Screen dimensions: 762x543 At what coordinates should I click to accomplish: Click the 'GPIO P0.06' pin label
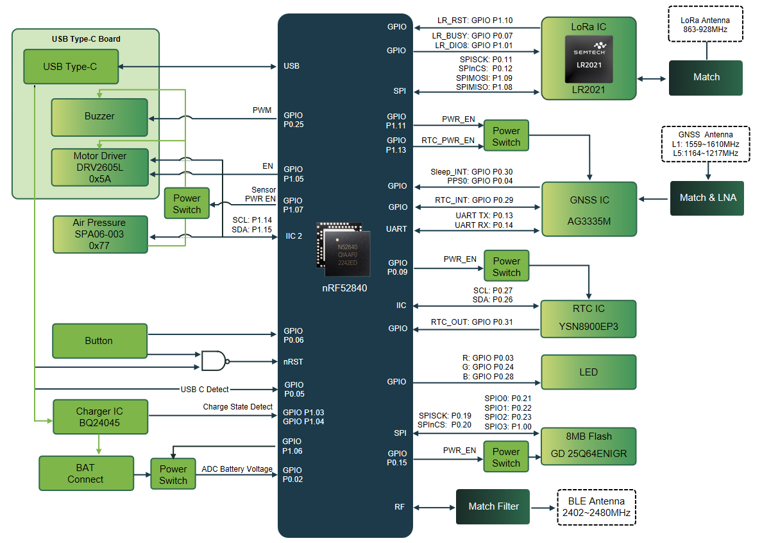294,336
